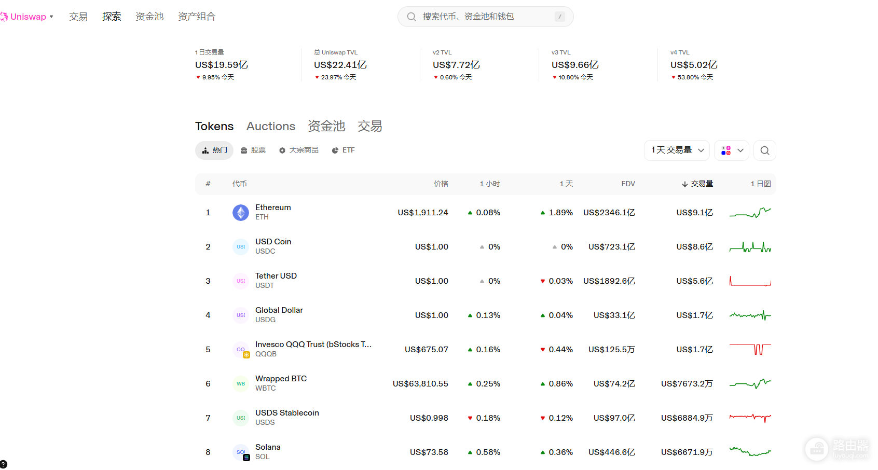Sort by the 价格 column header

tap(441, 184)
